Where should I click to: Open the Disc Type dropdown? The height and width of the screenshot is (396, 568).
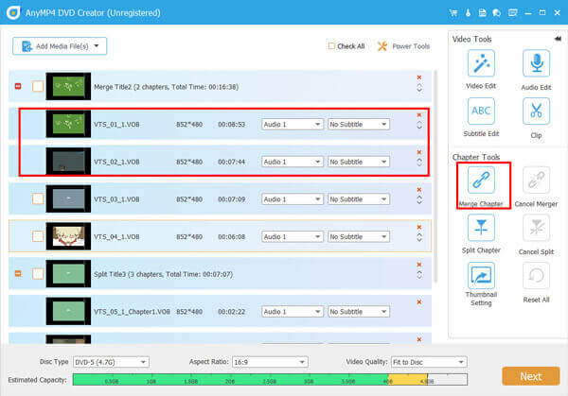click(x=111, y=362)
